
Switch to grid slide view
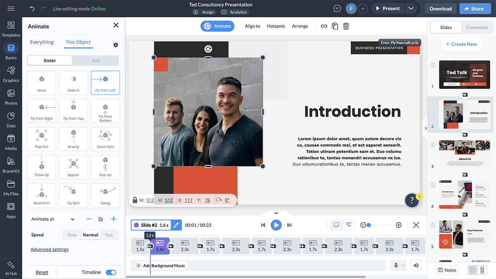click(x=472, y=270)
